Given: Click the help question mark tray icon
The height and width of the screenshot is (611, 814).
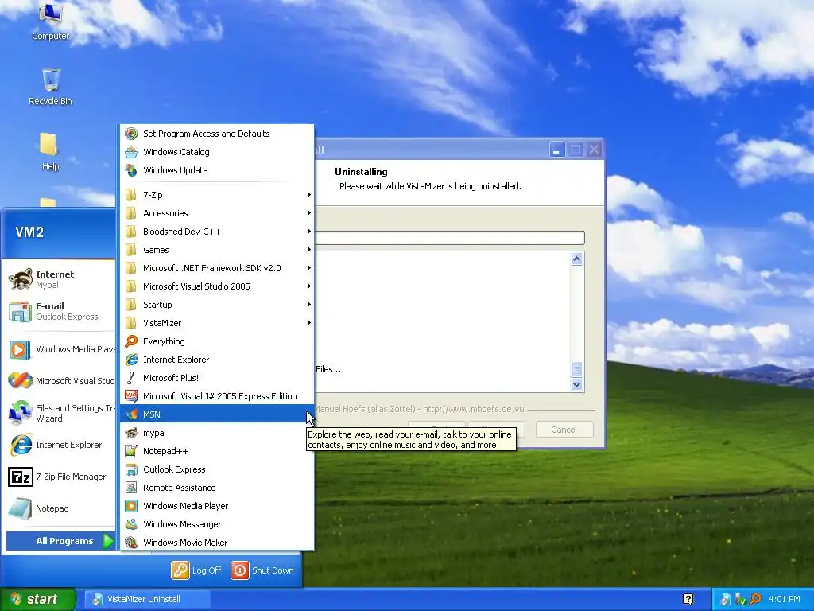Looking at the screenshot, I should [688, 599].
